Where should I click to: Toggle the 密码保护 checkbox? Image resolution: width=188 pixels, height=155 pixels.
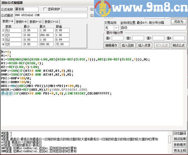coord(45,9)
